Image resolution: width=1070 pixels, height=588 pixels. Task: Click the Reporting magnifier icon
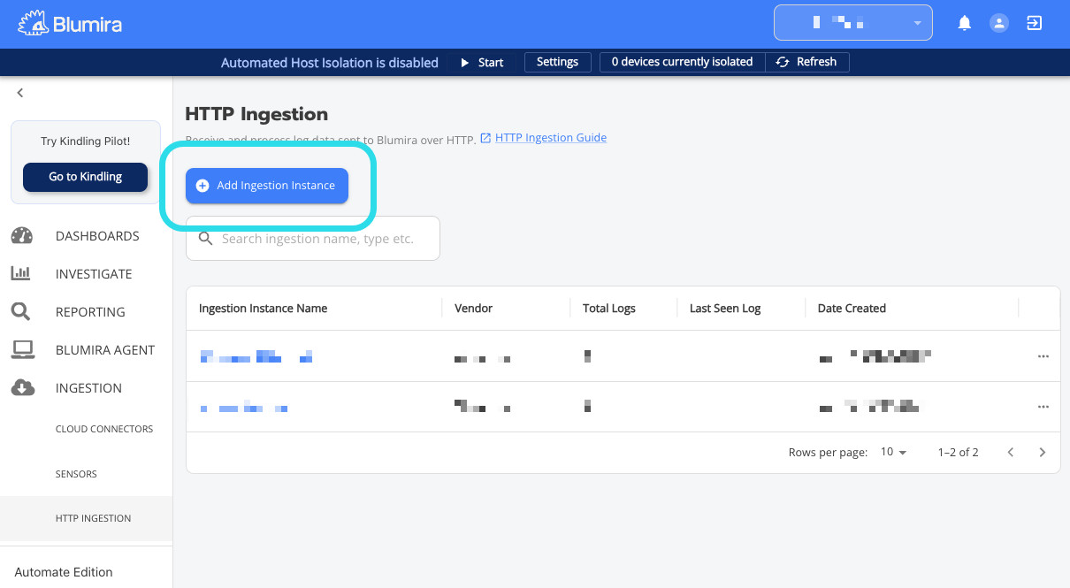[21, 312]
